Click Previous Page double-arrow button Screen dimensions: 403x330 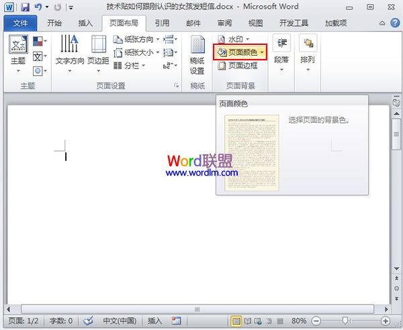coord(396,278)
